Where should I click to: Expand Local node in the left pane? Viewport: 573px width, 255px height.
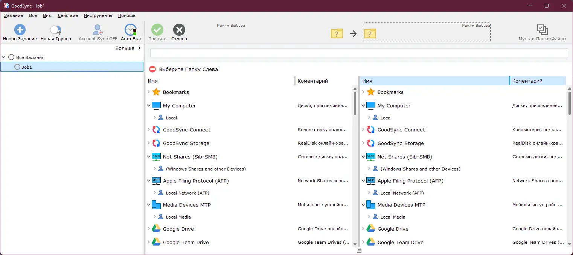[154, 118]
